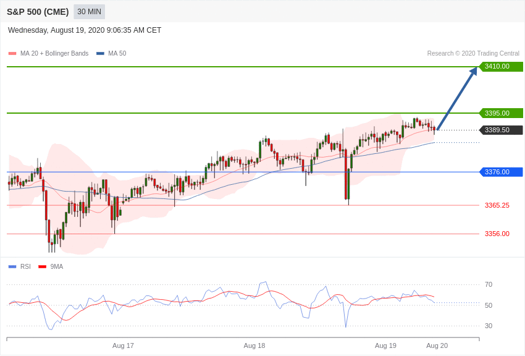Image resolution: width=525 pixels, height=356 pixels.
Task: Click the Aug 17 date axis label
Action: (x=123, y=345)
